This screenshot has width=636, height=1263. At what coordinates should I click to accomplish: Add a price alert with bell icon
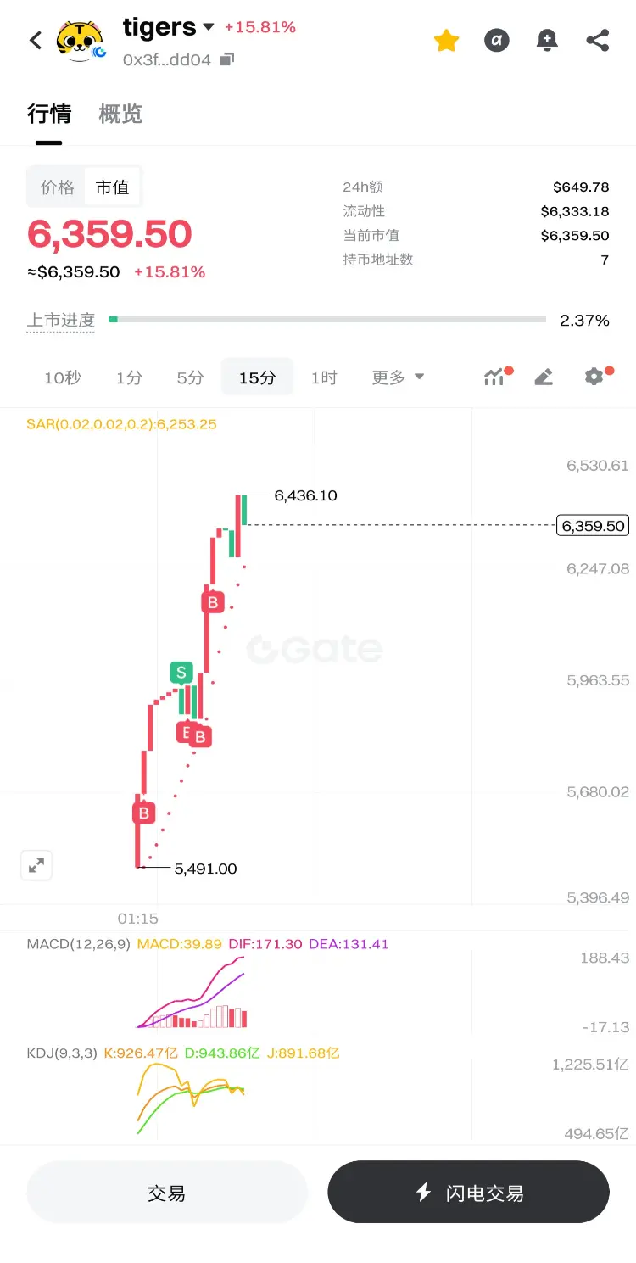pos(547,40)
